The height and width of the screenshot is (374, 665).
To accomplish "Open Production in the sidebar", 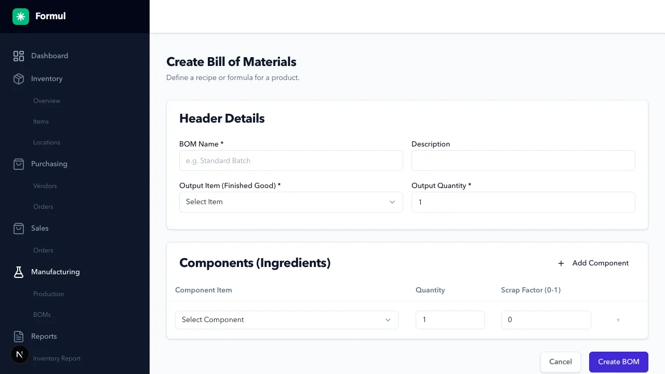I will (x=49, y=294).
